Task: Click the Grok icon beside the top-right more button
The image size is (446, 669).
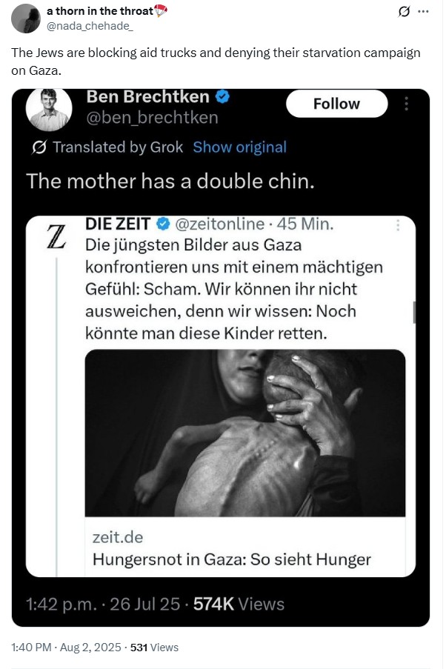Action: pos(405,12)
